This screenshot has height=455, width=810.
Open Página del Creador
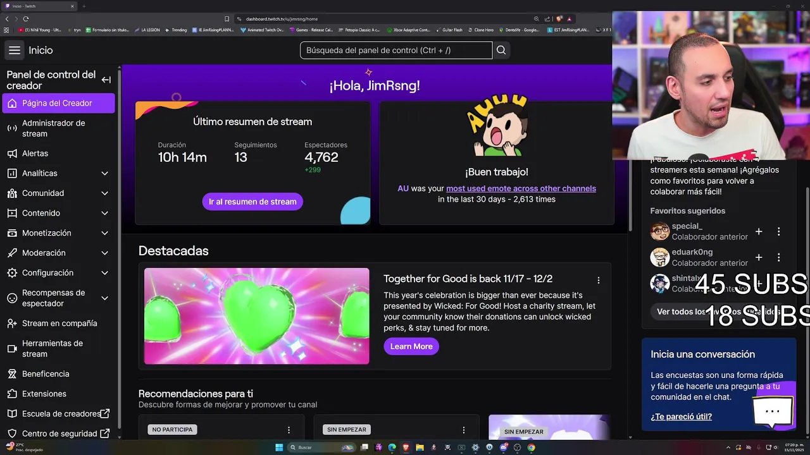58,103
